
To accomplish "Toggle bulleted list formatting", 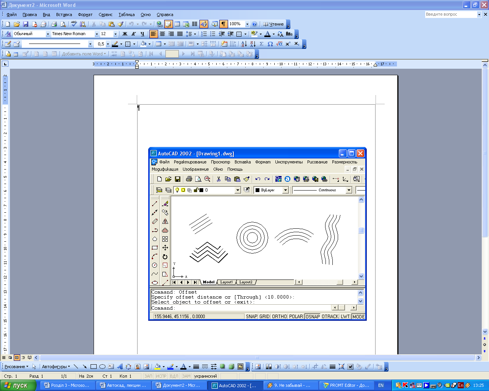I will click(213, 34).
